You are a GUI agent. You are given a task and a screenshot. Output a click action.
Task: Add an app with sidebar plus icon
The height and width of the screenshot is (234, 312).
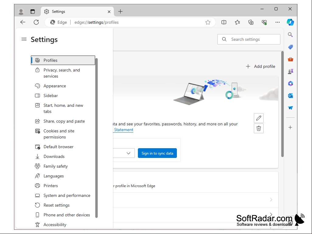[290, 127]
